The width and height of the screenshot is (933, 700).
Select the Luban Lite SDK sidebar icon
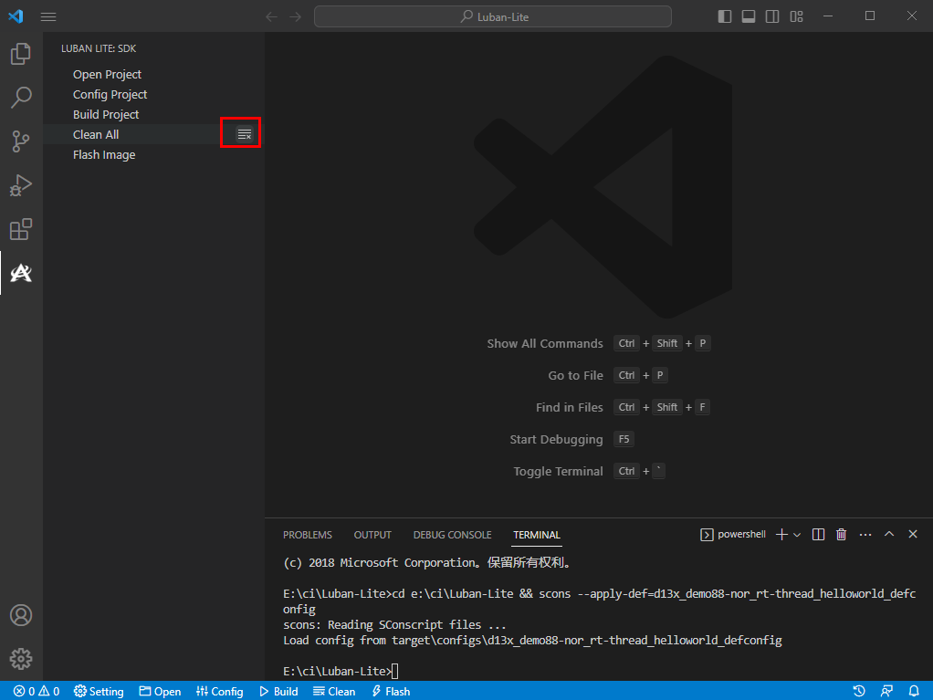(21, 273)
